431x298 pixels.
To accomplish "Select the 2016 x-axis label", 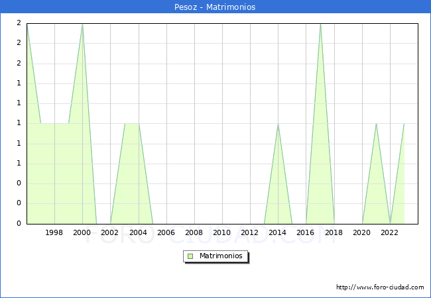I will (306, 232).
